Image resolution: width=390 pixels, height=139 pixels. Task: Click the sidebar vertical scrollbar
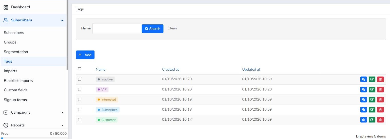tap(67, 35)
